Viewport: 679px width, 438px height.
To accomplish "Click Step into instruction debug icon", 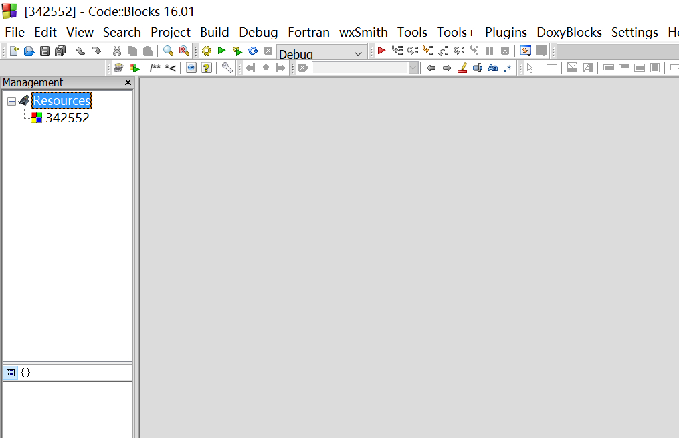I will [474, 51].
